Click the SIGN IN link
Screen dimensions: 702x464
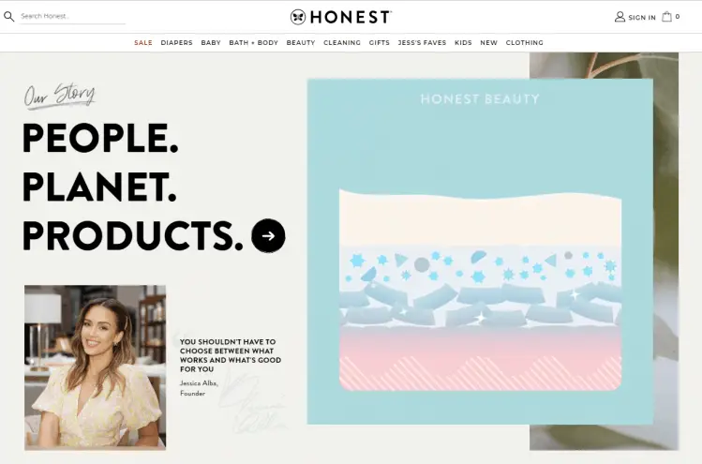click(x=642, y=18)
